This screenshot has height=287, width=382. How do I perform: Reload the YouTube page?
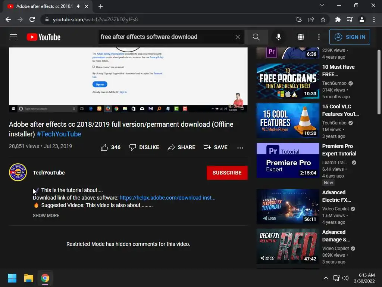[x=32, y=19]
